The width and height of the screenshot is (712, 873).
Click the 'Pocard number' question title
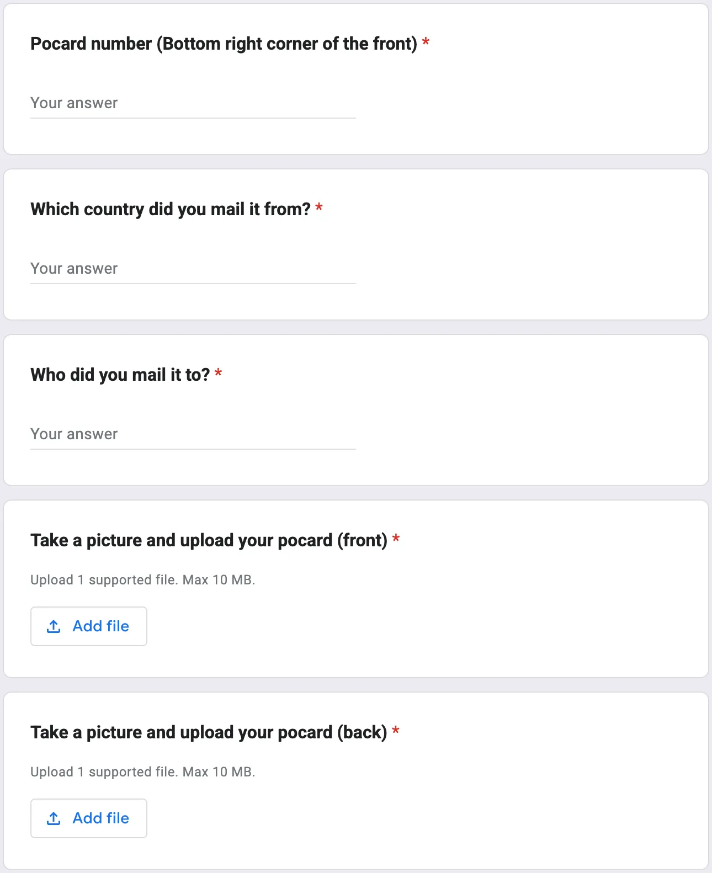tap(224, 44)
